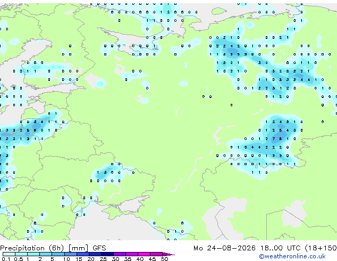
Task: Click the '50' legend scale label
Action: pyautogui.click(x=164, y=259)
